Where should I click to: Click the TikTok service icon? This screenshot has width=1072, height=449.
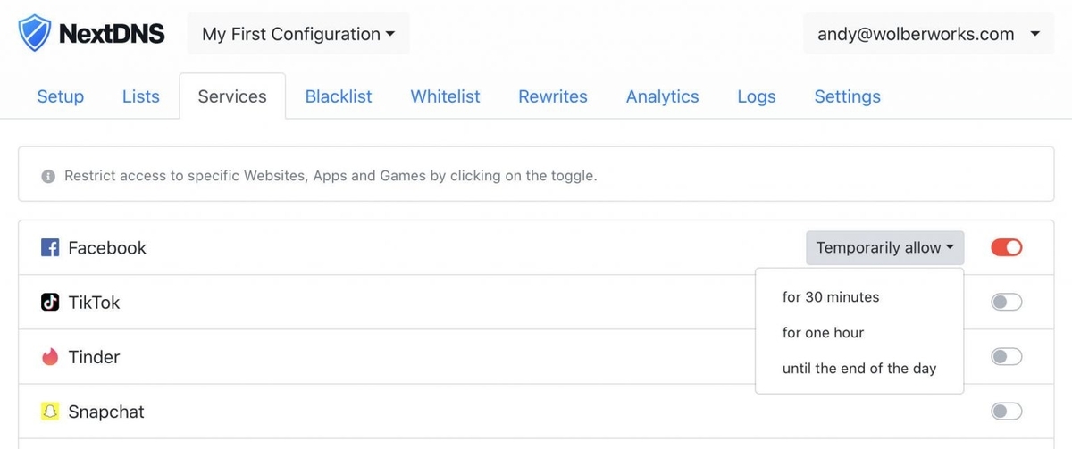click(50, 303)
